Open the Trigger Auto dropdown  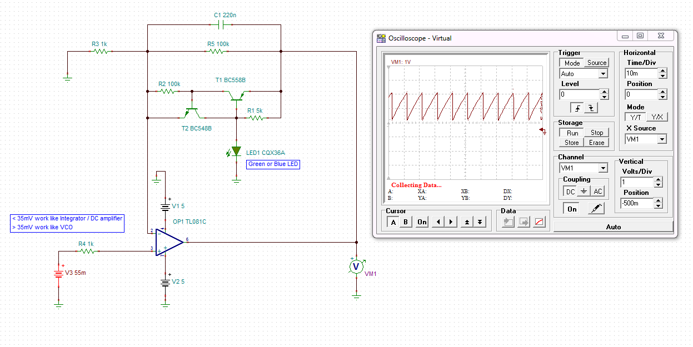[603, 74]
